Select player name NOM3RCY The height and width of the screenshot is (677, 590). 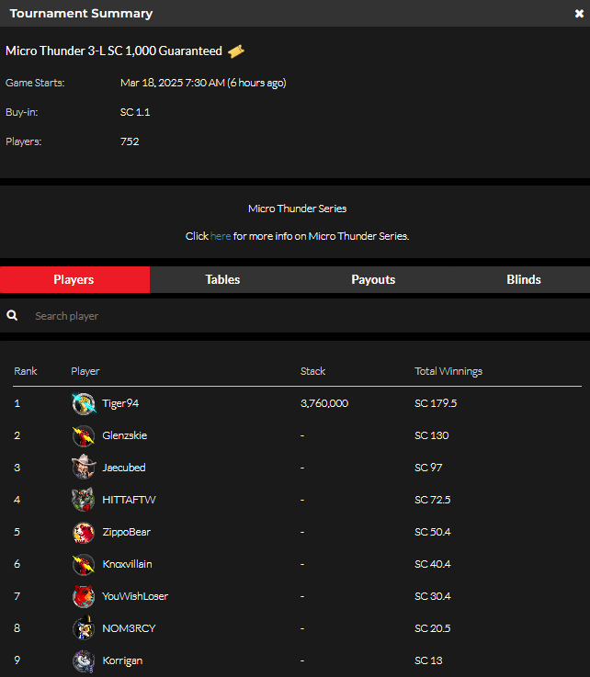point(129,628)
